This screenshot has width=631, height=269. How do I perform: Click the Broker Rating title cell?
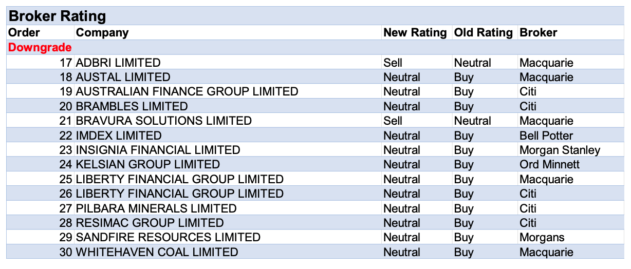click(x=58, y=16)
